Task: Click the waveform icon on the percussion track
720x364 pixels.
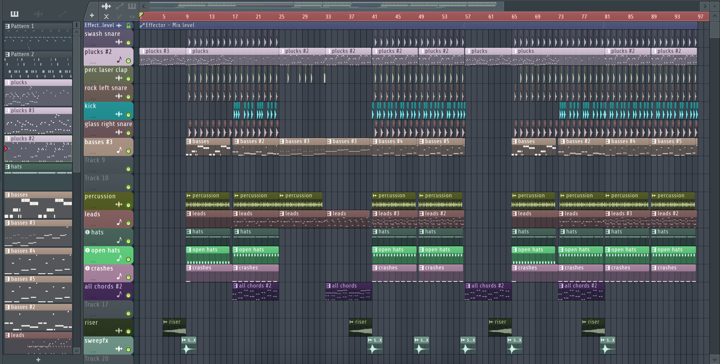Action: [119, 204]
